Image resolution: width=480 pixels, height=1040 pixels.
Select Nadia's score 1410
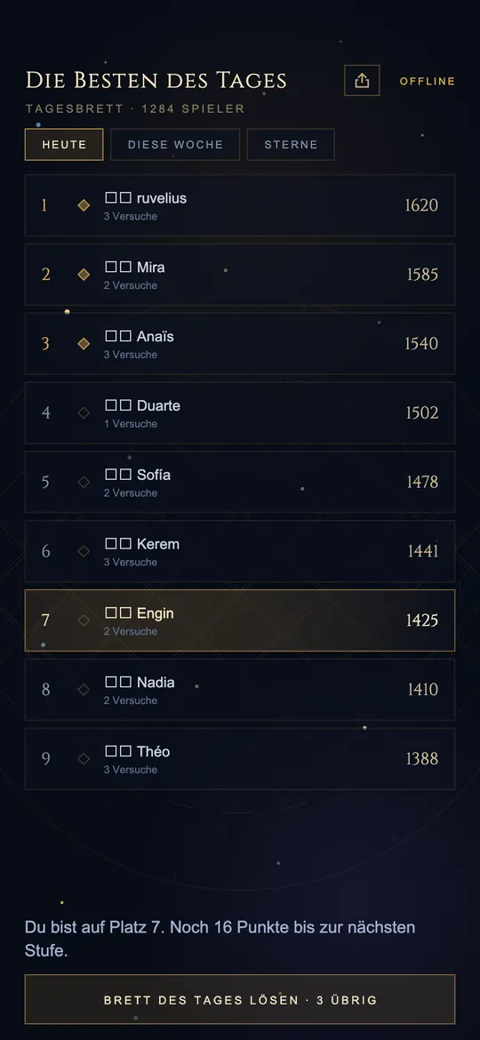[x=422, y=690]
